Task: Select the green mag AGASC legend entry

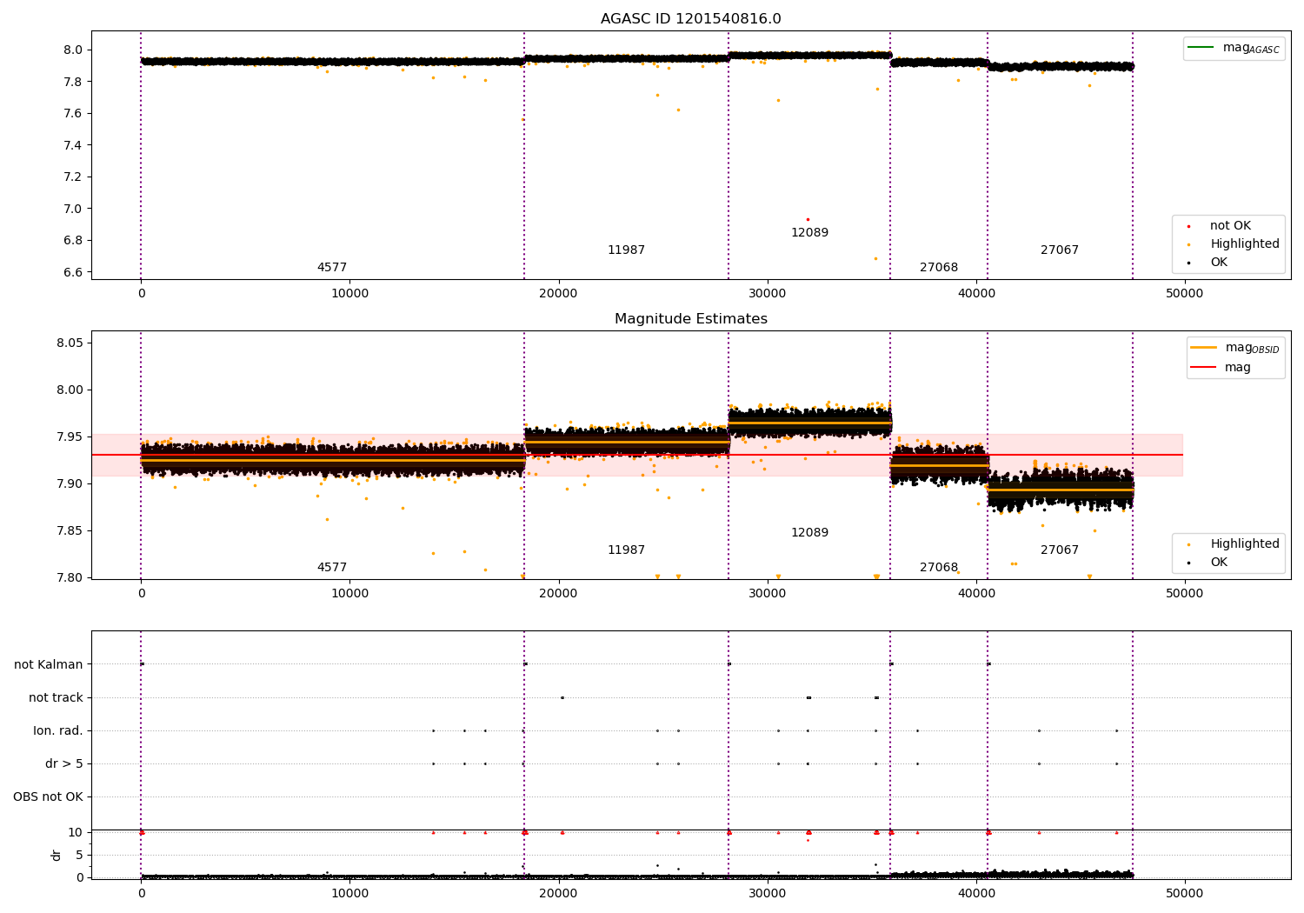Action: click(1234, 48)
